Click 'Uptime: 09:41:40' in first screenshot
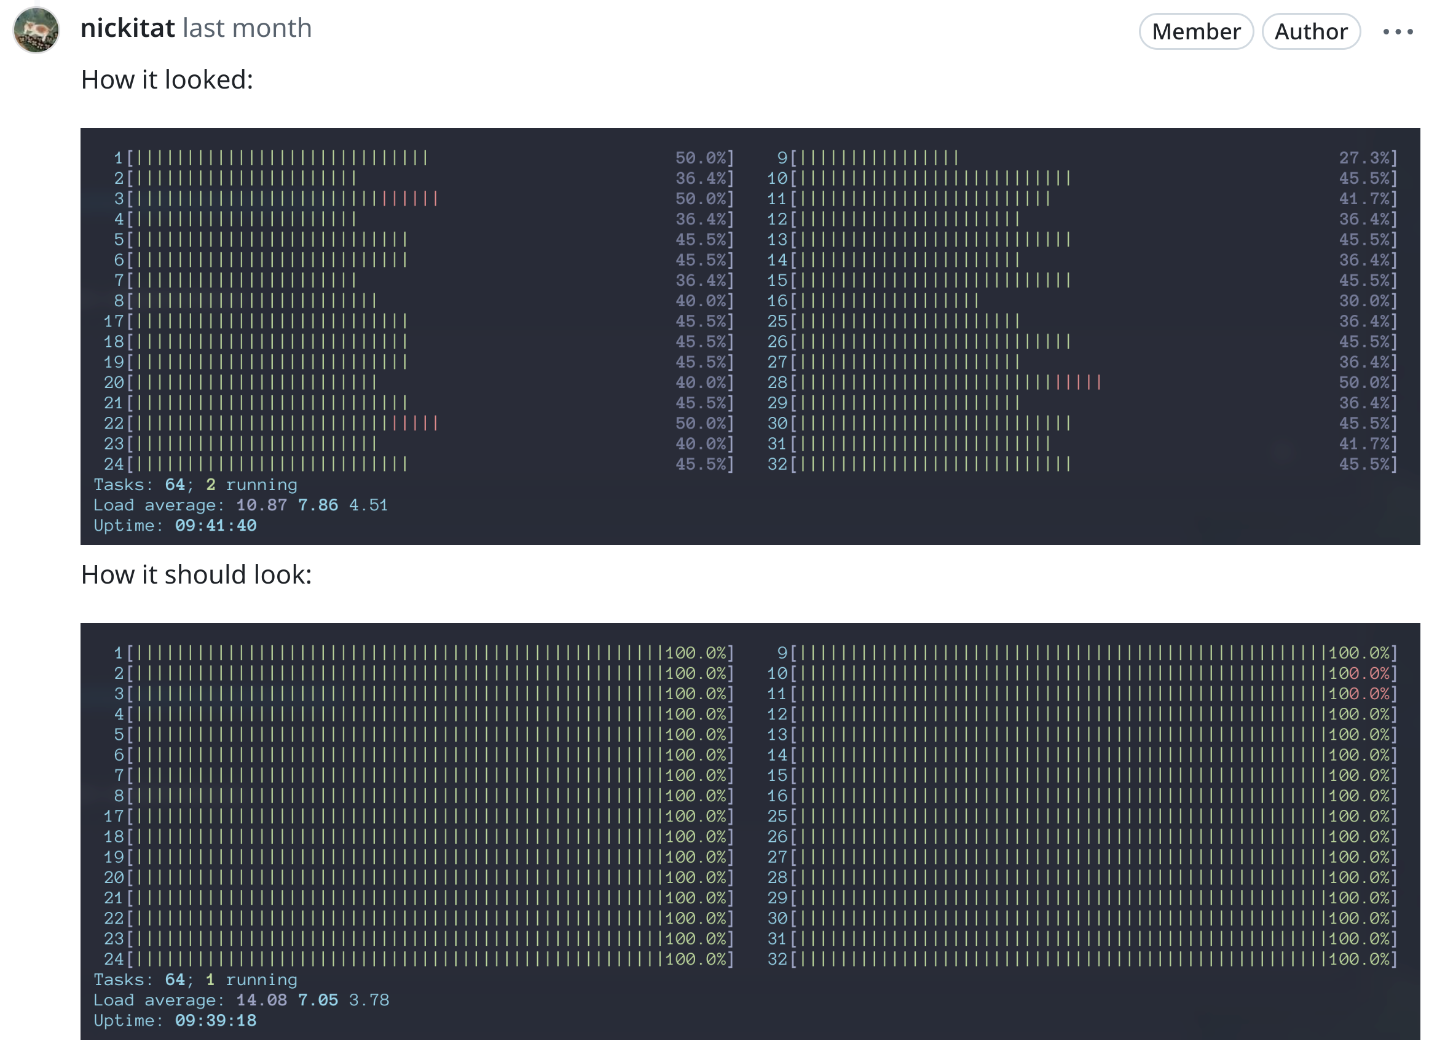The image size is (1437, 1054). point(175,525)
